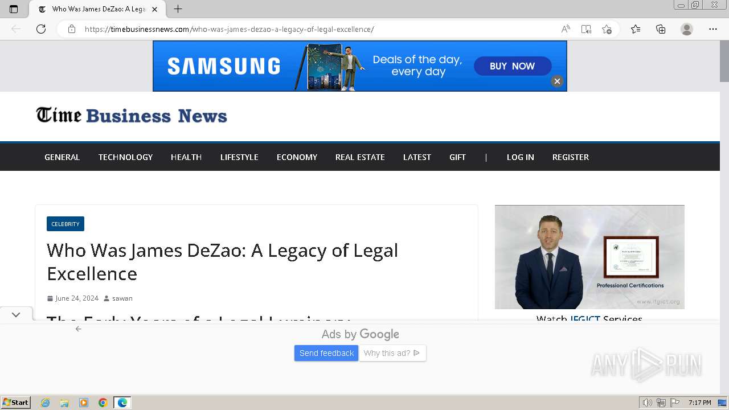Open Edge Settings and more menu
Viewport: 729px width, 410px height.
pos(713,29)
